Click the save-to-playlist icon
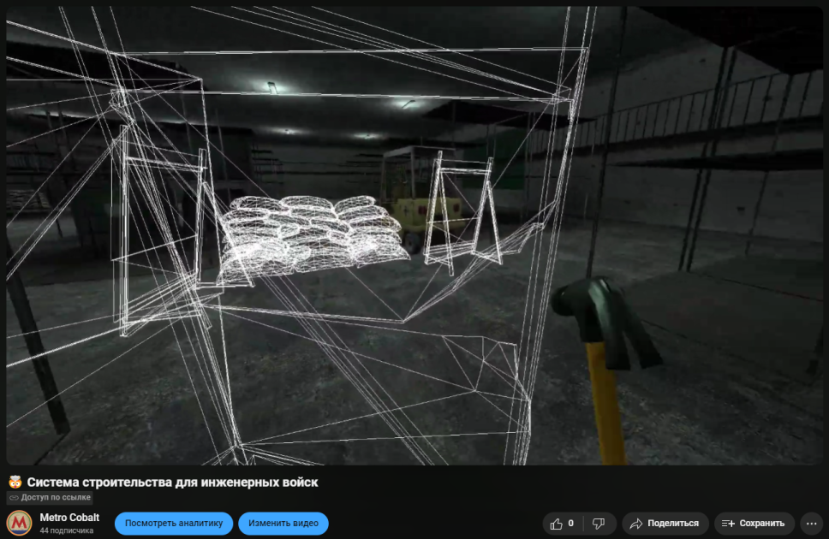 (x=728, y=524)
